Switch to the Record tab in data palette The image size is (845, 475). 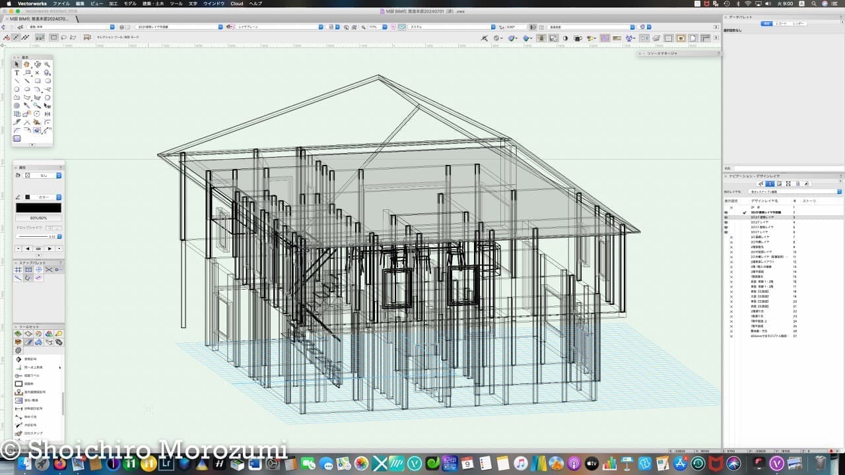[x=781, y=23]
